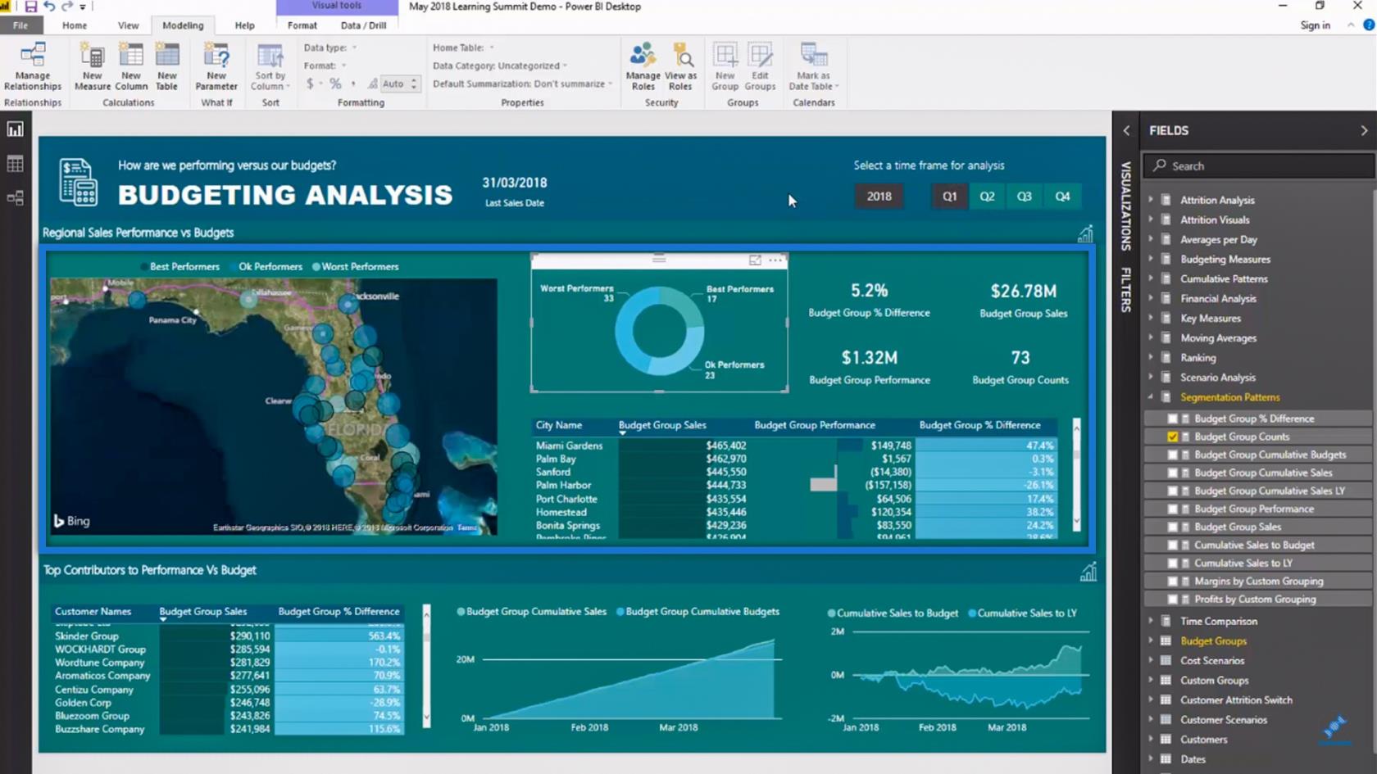Switch to Report view icon

coord(15,129)
